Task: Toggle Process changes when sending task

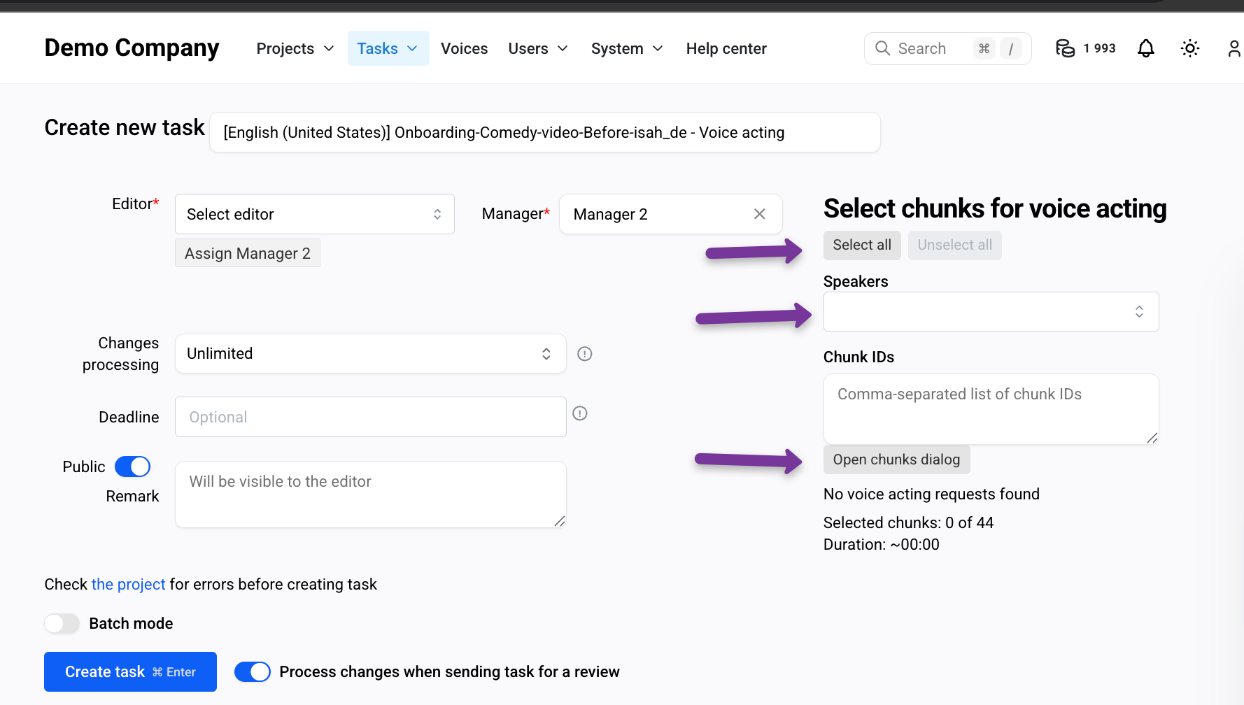Action: (253, 671)
